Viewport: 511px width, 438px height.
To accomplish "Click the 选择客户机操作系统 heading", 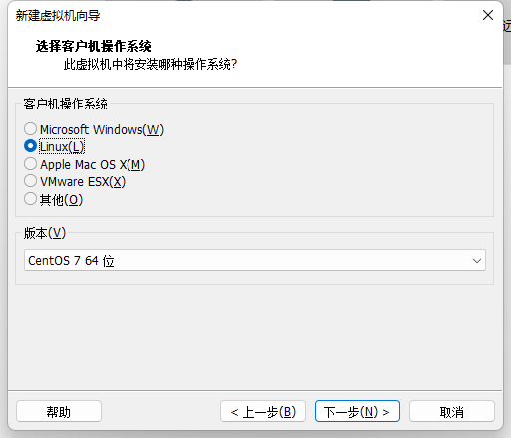I will 94,46.
